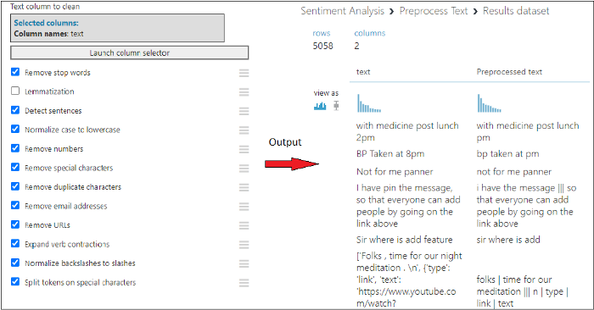Uncheck Remove duplicate characters option
Viewport: 594px width, 310px height.
[15, 186]
